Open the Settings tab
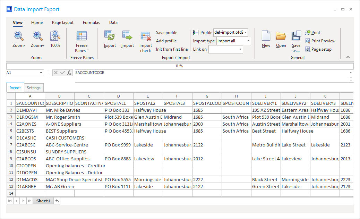The image size is (360, 219). pos(34,88)
